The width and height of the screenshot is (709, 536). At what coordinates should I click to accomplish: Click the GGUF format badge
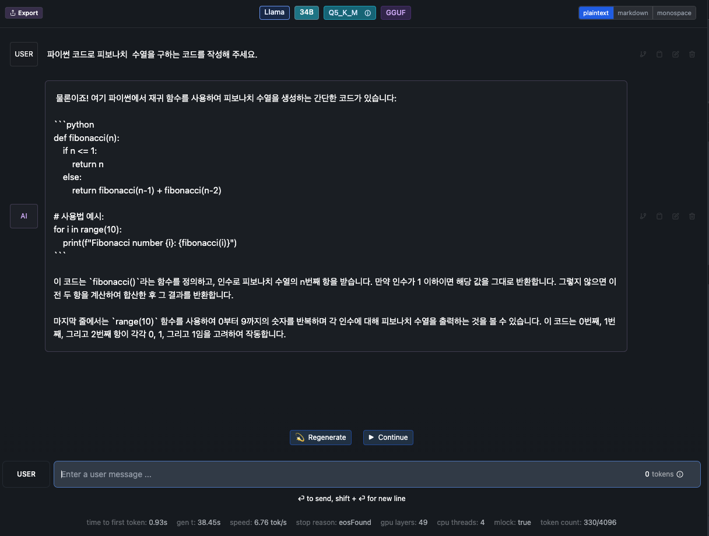tap(396, 13)
